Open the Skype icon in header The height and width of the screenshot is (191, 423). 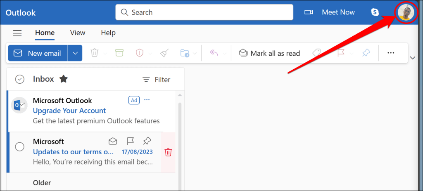(x=375, y=12)
